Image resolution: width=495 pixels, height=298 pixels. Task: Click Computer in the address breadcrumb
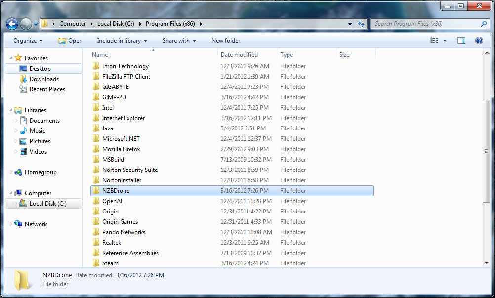(73, 24)
